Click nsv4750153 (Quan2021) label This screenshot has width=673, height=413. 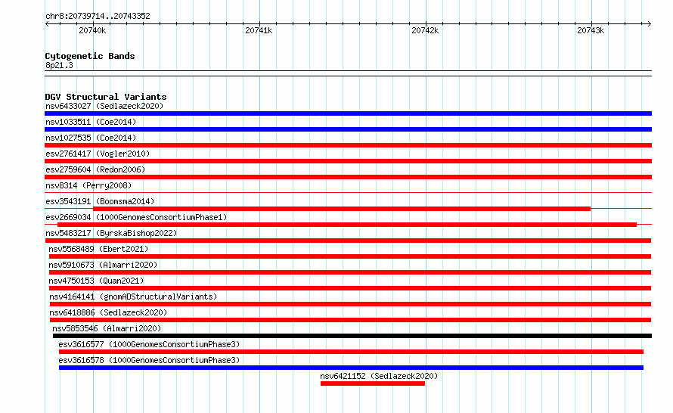point(96,281)
